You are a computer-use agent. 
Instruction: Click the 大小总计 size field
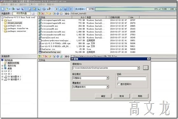(x=90, y=9)
